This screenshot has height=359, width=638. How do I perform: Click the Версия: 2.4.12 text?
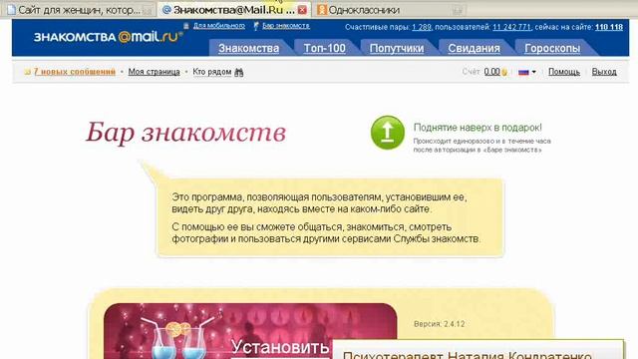pyautogui.click(x=439, y=324)
